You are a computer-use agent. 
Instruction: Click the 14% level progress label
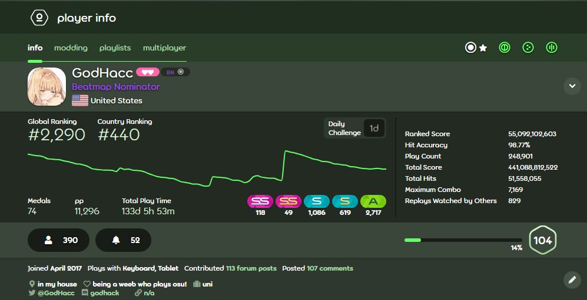(516, 248)
